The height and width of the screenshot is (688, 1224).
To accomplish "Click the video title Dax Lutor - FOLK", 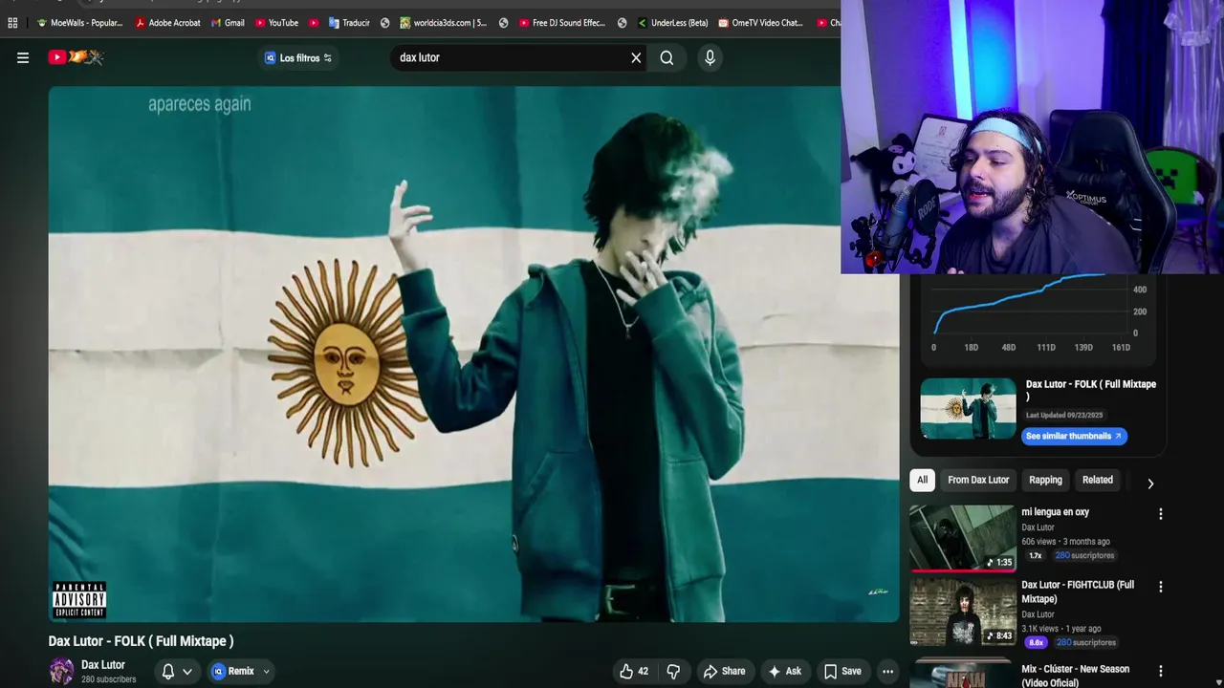I will [142, 641].
